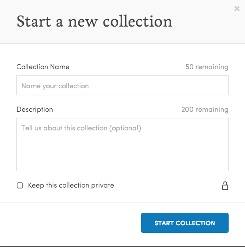Image resolution: width=245 pixels, height=247 pixels.
Task: Click the 'Start a new collection' heading
Action: click(94, 21)
